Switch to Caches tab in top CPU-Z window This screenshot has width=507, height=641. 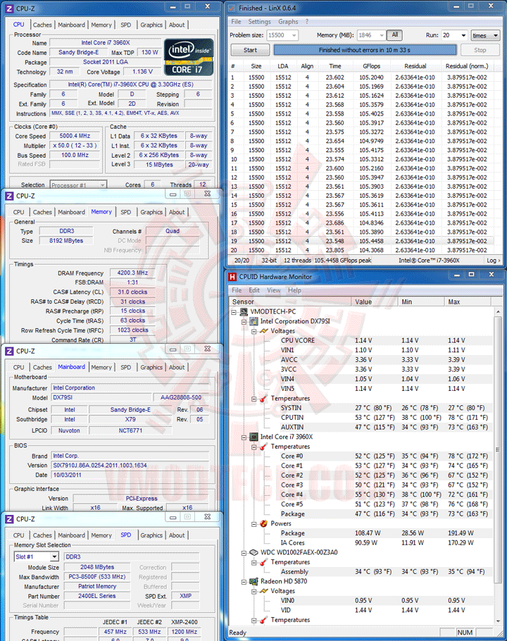(42, 25)
